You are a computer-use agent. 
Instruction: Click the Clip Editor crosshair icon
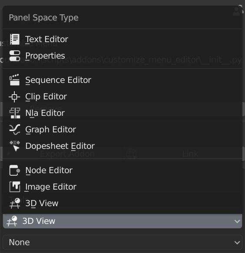14,97
